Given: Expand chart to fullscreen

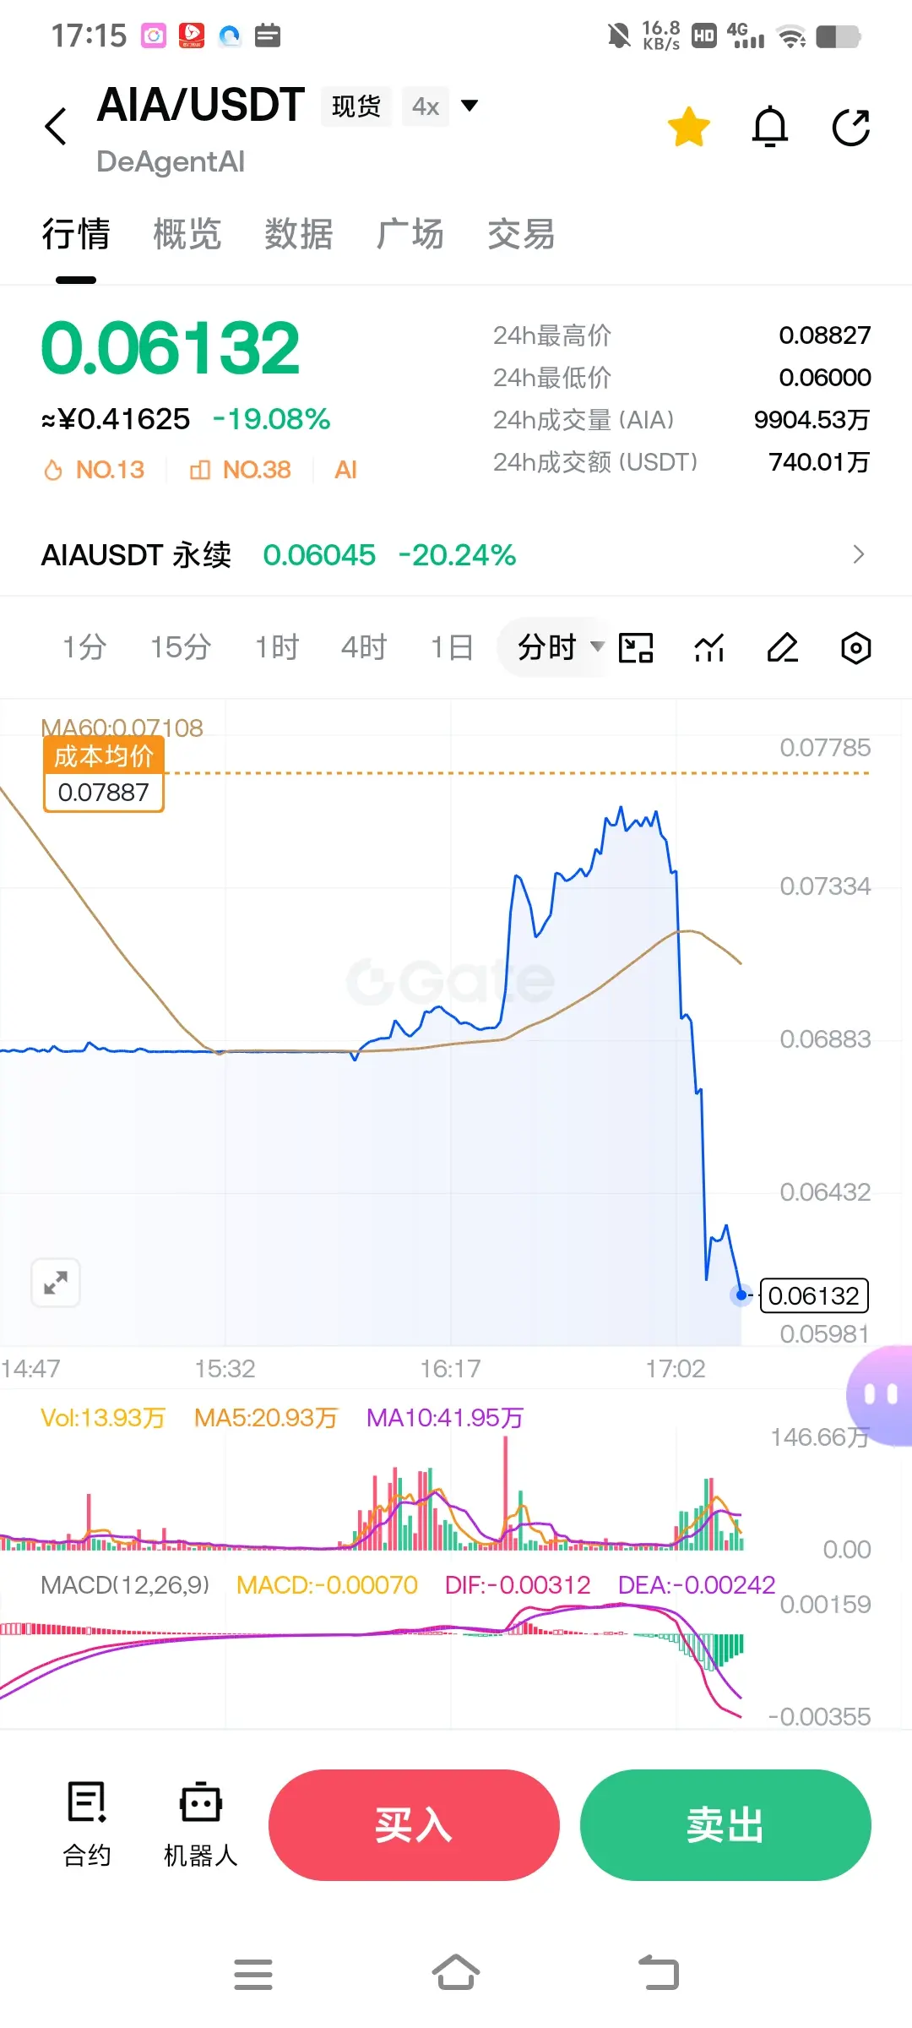Looking at the screenshot, I should coord(56,1283).
